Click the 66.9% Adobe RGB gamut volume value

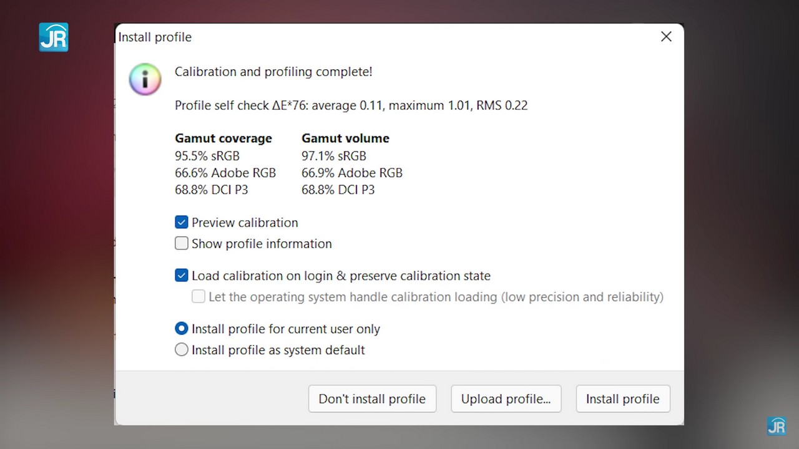click(x=352, y=173)
